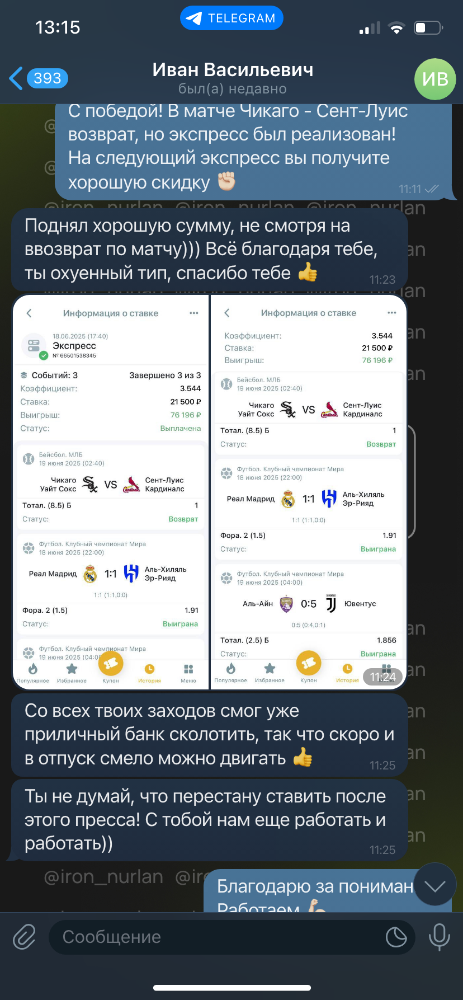Open the ИВ profile avatar
This screenshot has width=463, height=1000.
click(435, 79)
